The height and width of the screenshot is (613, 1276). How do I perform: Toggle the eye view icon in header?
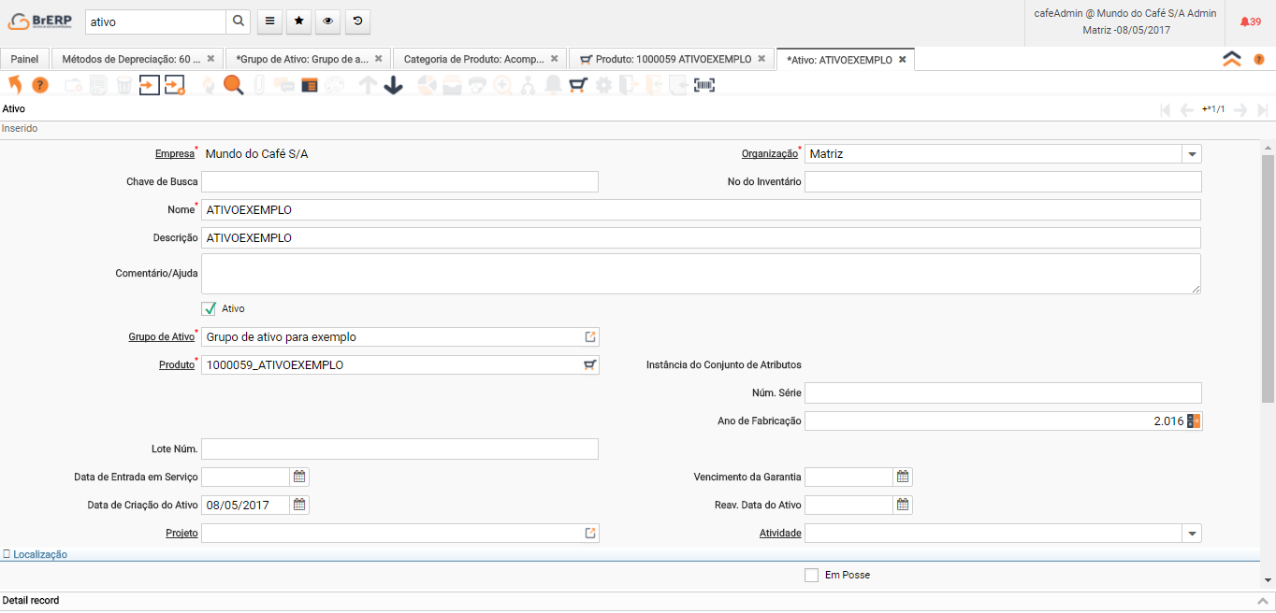327,21
